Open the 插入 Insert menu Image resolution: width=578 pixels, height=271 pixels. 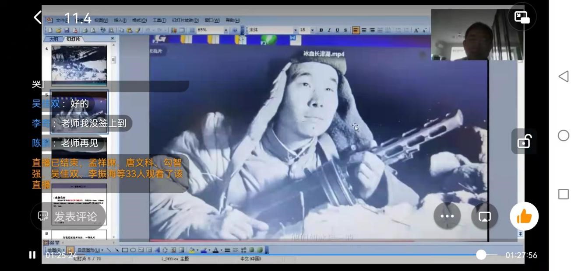point(120,20)
